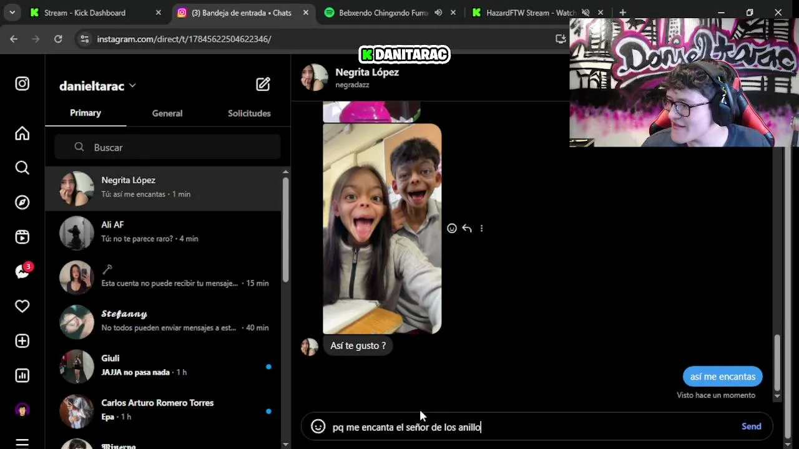799x449 pixels.
Task: Click the 'Así te gusto ?' message
Action: (358, 345)
